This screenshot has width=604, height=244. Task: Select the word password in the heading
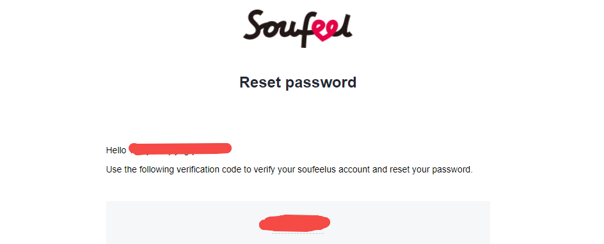click(321, 84)
